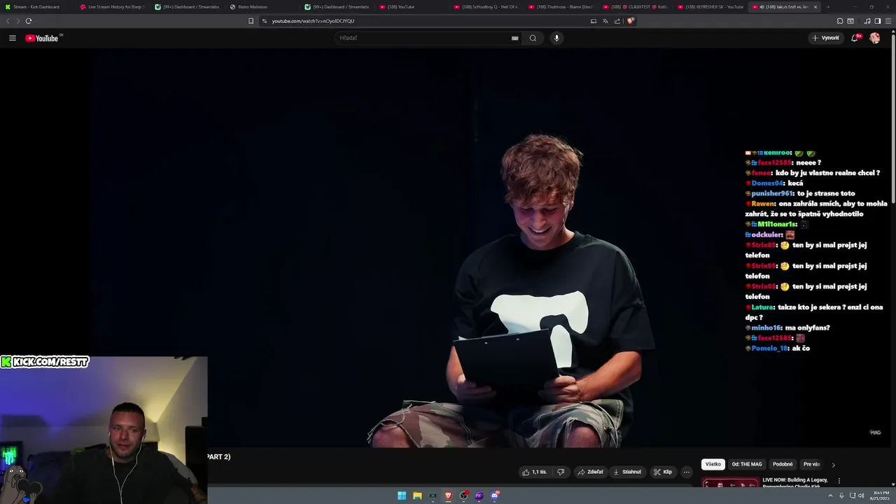Open the on-screen keyboard in the search box
Image resolution: width=896 pixels, height=504 pixels.
pyautogui.click(x=515, y=38)
